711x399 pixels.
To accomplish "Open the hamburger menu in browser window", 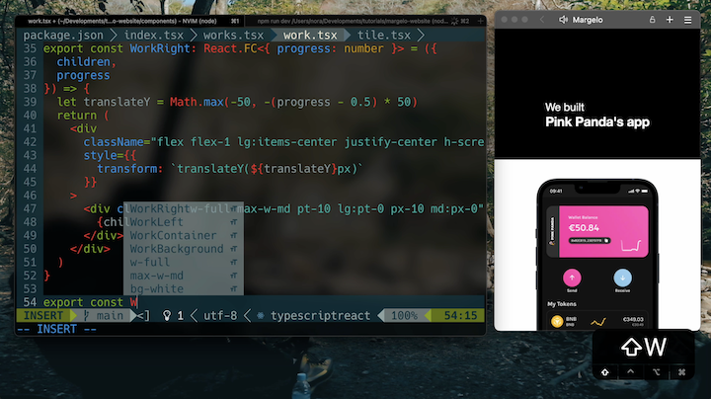I will pos(688,19).
